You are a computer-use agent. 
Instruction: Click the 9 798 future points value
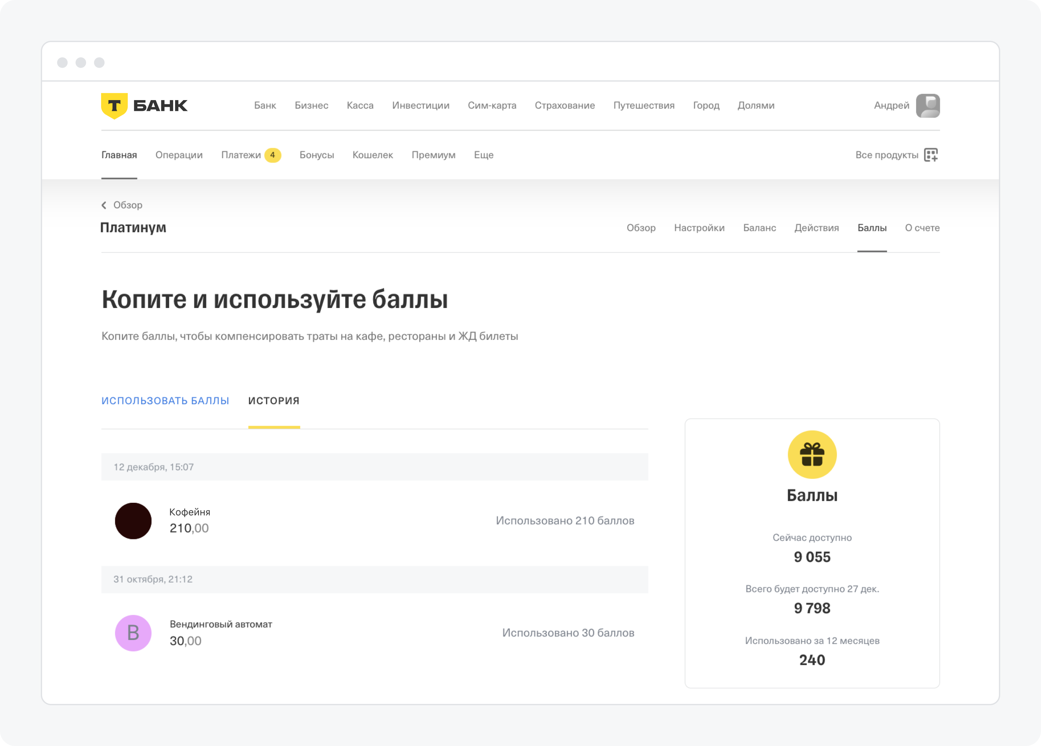click(812, 608)
